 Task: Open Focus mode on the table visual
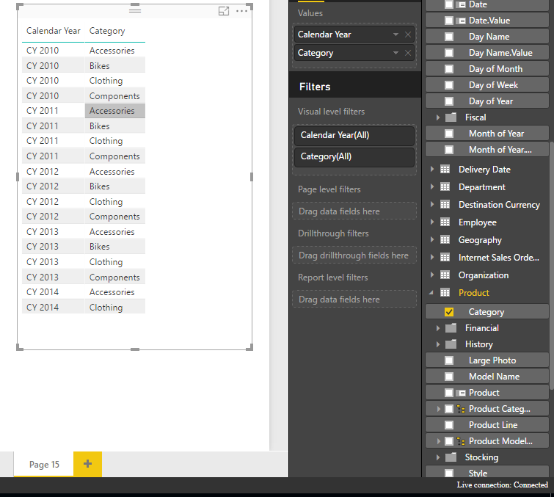pos(224,11)
